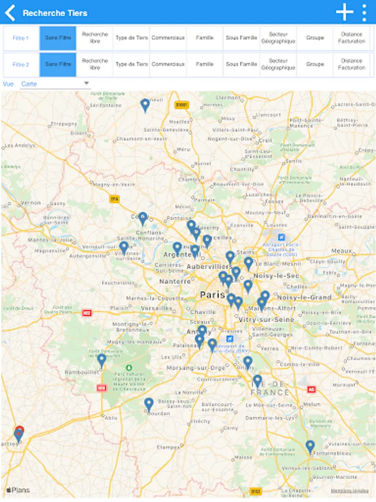Tap the map pin at Cergy
The height and width of the screenshot is (502, 376).
point(143,219)
